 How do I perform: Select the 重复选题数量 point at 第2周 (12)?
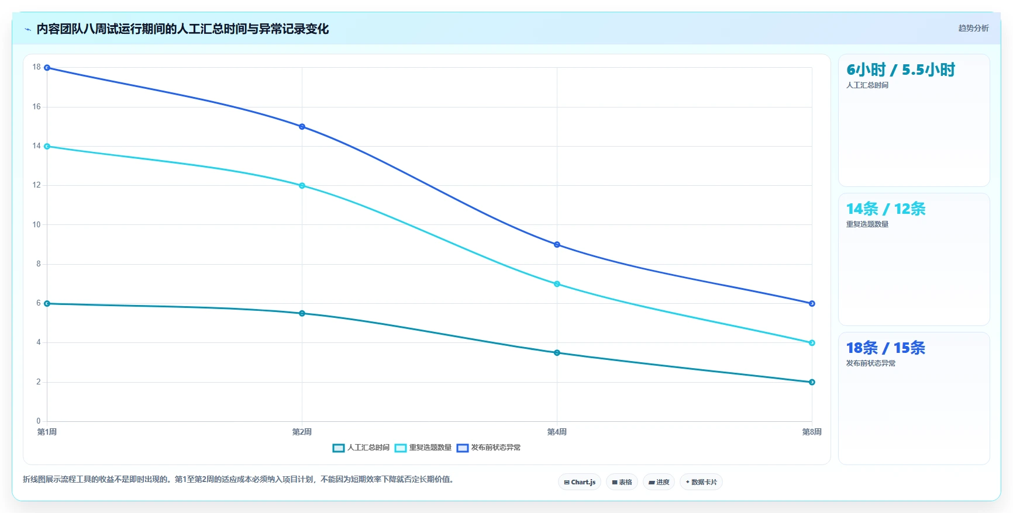tap(302, 186)
